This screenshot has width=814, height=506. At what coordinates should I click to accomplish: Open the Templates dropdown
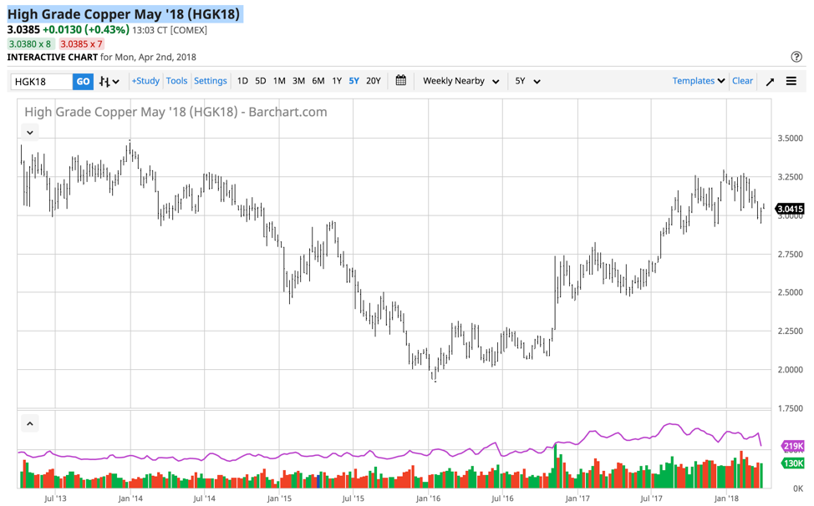coord(698,80)
